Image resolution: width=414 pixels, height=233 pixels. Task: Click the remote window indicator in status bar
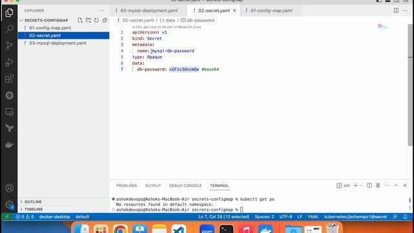click(x=7, y=217)
